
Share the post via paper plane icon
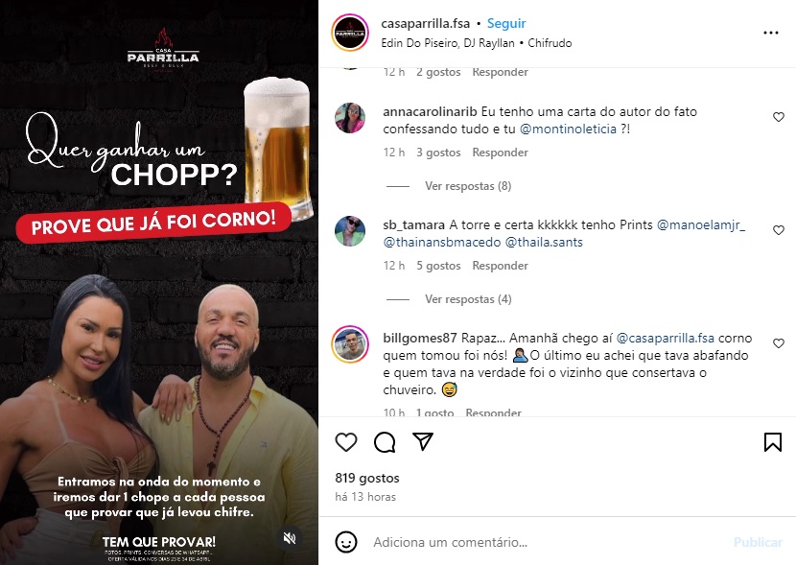click(x=423, y=441)
